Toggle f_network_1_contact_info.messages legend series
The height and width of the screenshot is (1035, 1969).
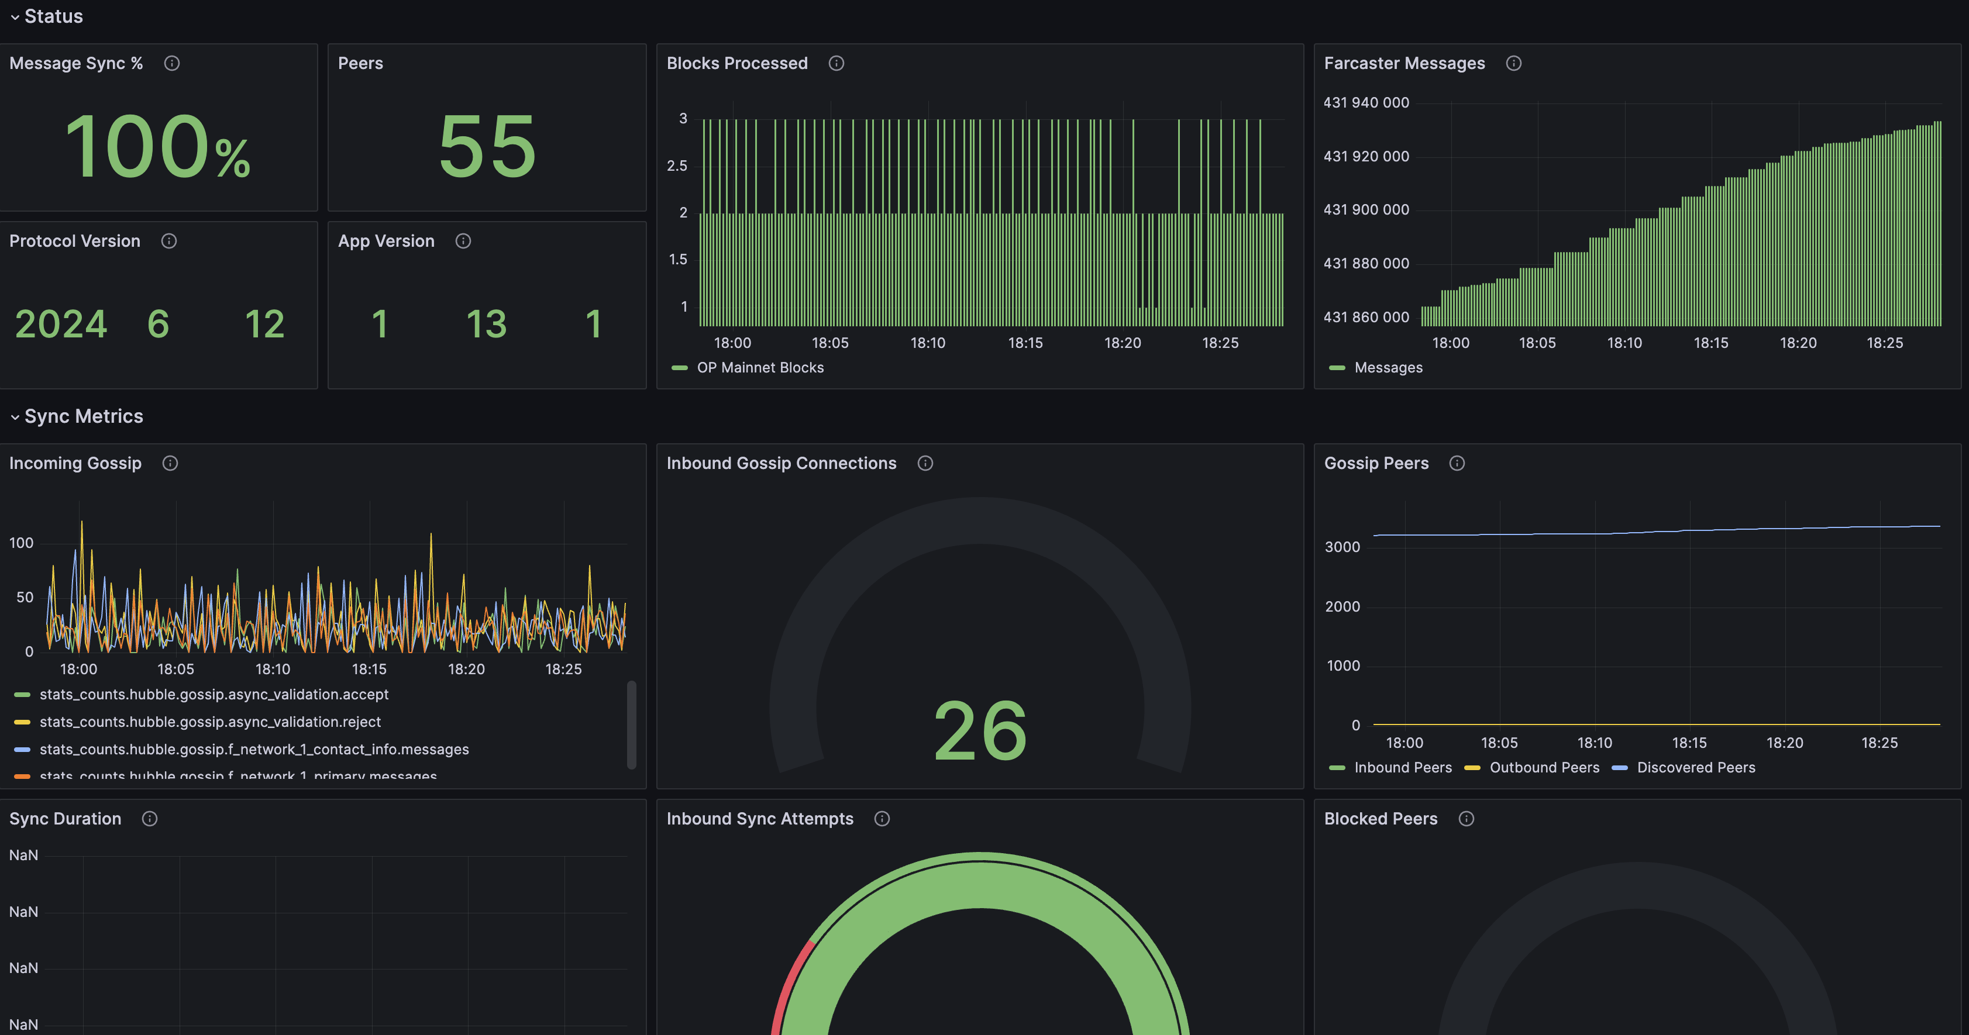tap(254, 749)
